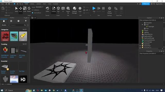Toggle the Join Surfaces checkbox
This screenshot has width=165, height=92.
pyautogui.click(x=32, y=13)
